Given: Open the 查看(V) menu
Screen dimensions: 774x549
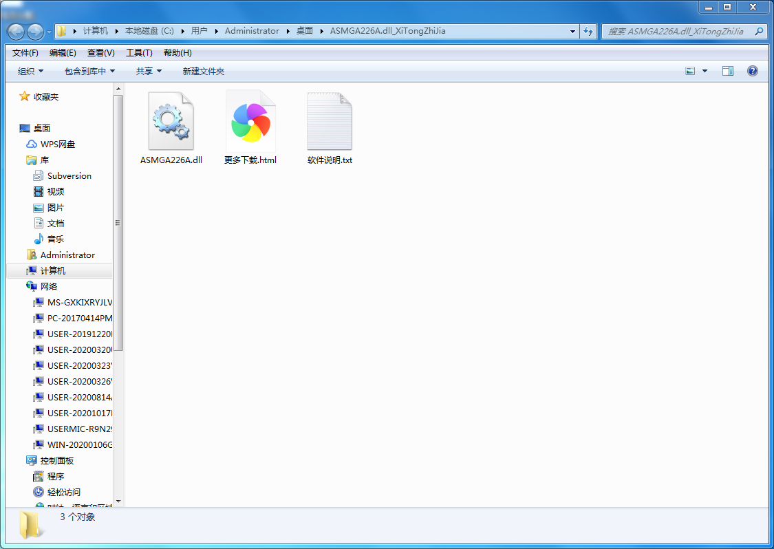Looking at the screenshot, I should (x=100, y=53).
